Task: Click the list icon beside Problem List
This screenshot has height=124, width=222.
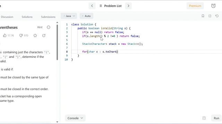Action: tap(101, 6)
